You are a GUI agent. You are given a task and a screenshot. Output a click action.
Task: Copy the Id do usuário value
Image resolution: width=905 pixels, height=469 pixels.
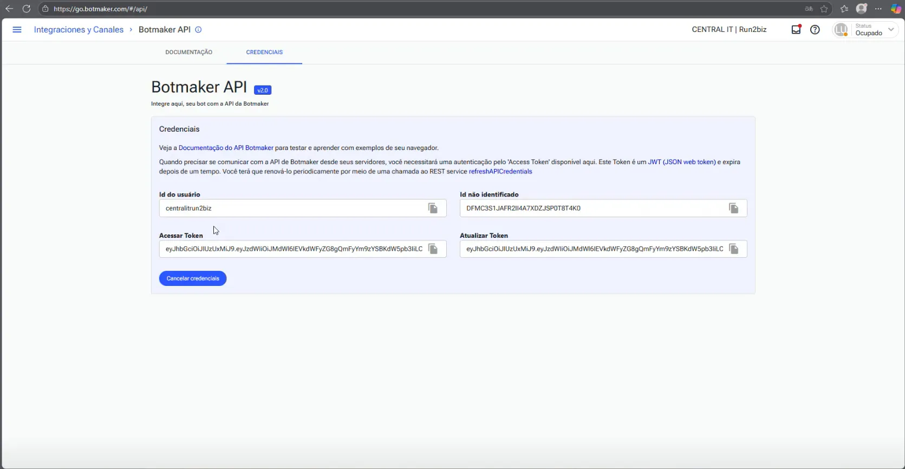click(433, 208)
